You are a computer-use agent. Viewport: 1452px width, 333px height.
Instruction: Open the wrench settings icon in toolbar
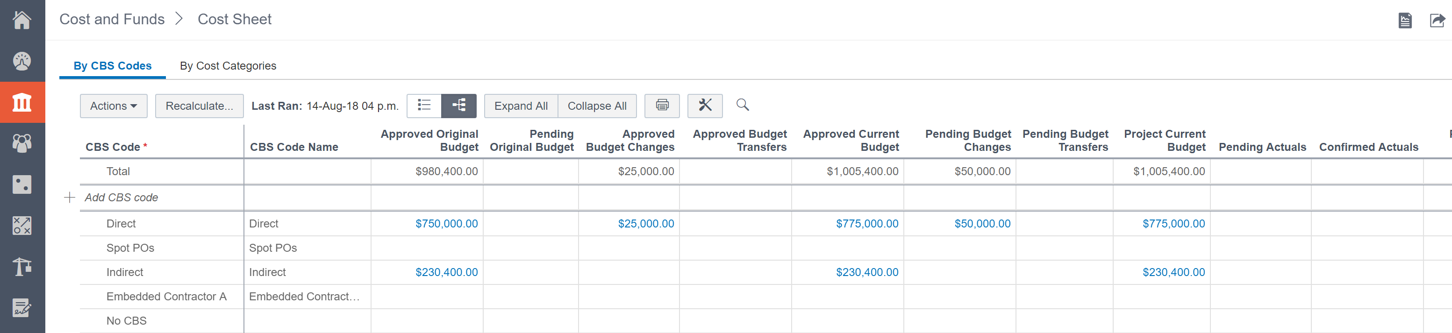705,106
